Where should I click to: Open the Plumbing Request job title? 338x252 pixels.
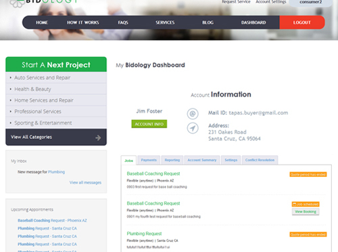point(144,234)
